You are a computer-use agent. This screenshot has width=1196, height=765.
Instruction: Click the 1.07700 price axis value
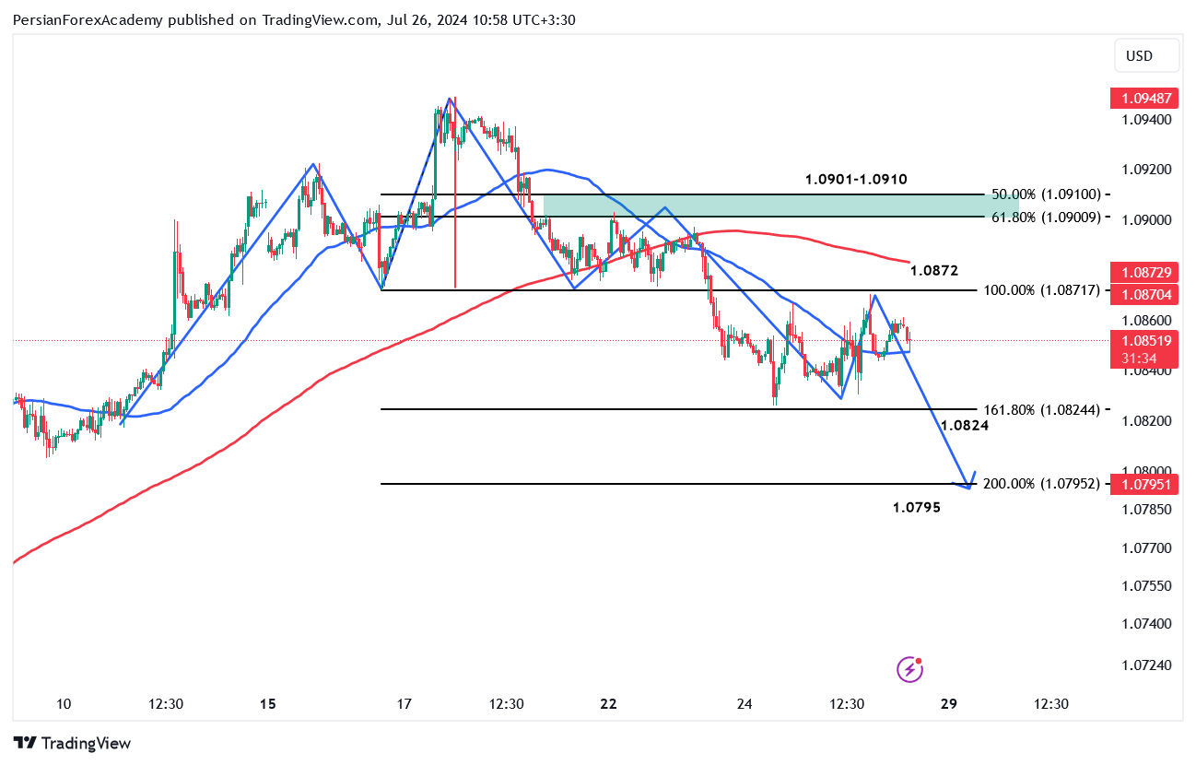coord(1145,547)
